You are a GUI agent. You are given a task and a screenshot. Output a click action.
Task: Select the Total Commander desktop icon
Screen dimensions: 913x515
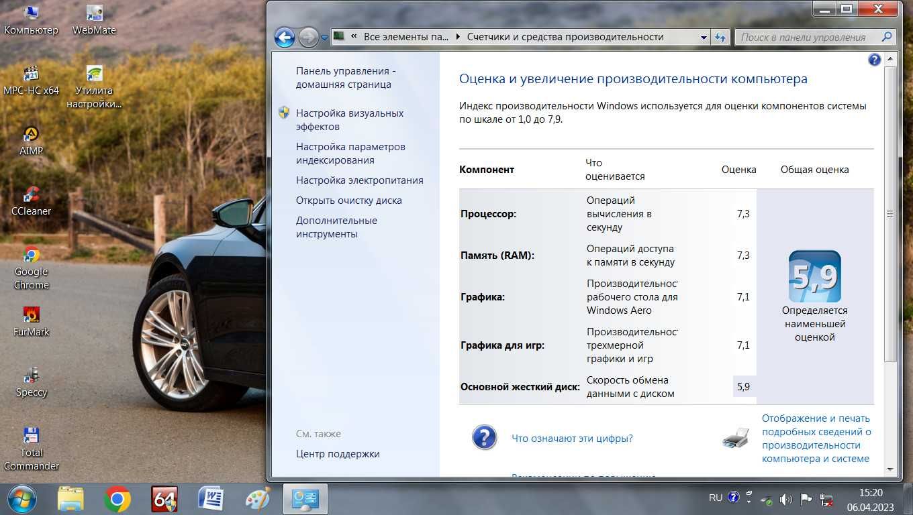[x=31, y=449]
